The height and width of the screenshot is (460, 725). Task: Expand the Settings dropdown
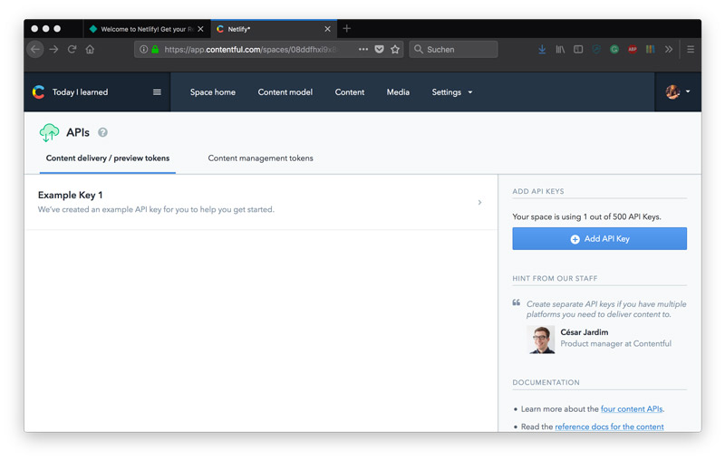coord(452,91)
